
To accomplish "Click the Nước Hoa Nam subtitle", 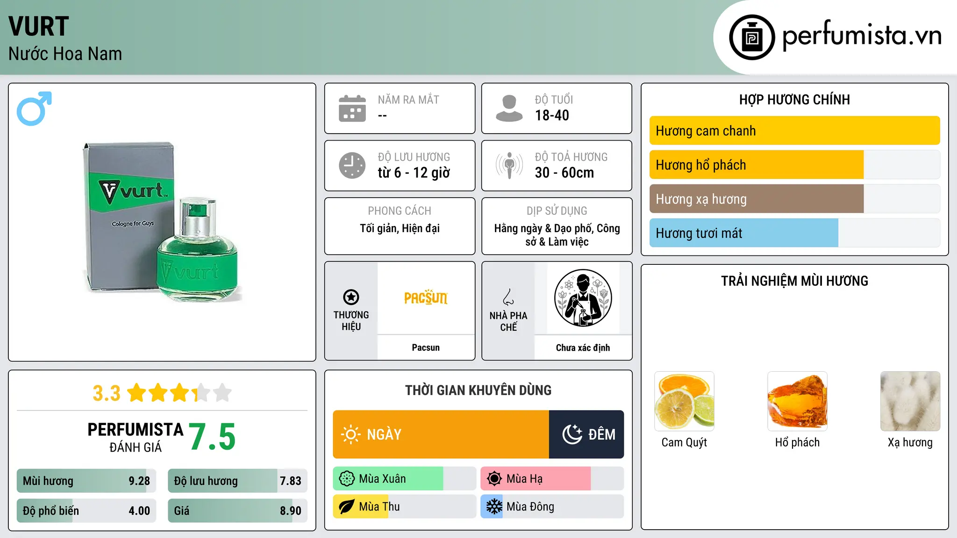I will (65, 54).
